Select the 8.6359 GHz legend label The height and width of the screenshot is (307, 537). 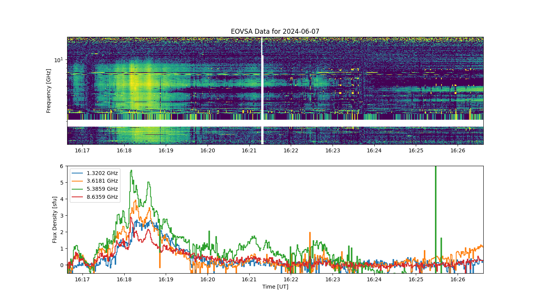(x=103, y=197)
